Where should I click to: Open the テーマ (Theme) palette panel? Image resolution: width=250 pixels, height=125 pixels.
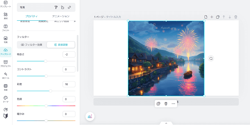(x=6, y=99)
